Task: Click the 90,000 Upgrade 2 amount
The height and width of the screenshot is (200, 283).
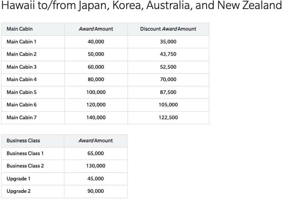Action: [x=96, y=191]
